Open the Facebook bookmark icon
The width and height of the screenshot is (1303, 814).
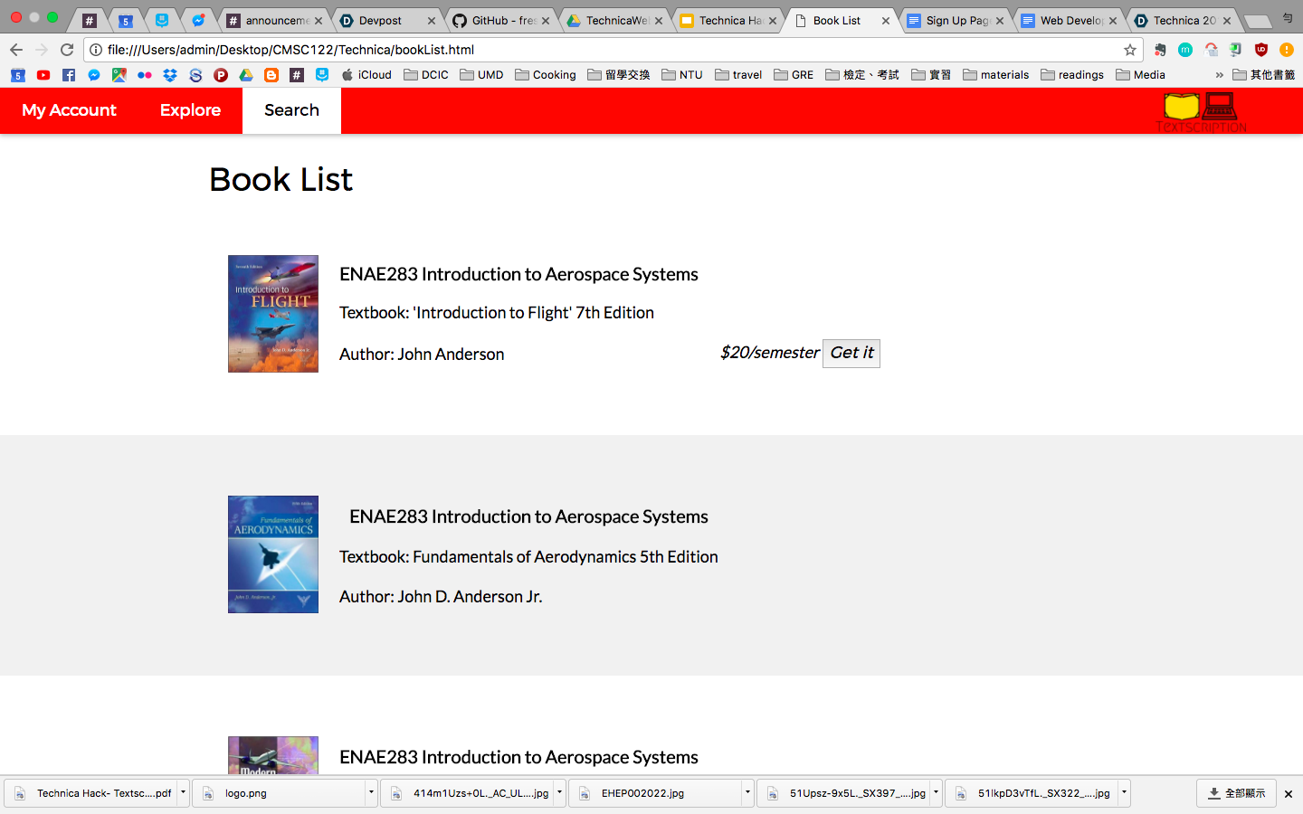coord(69,75)
